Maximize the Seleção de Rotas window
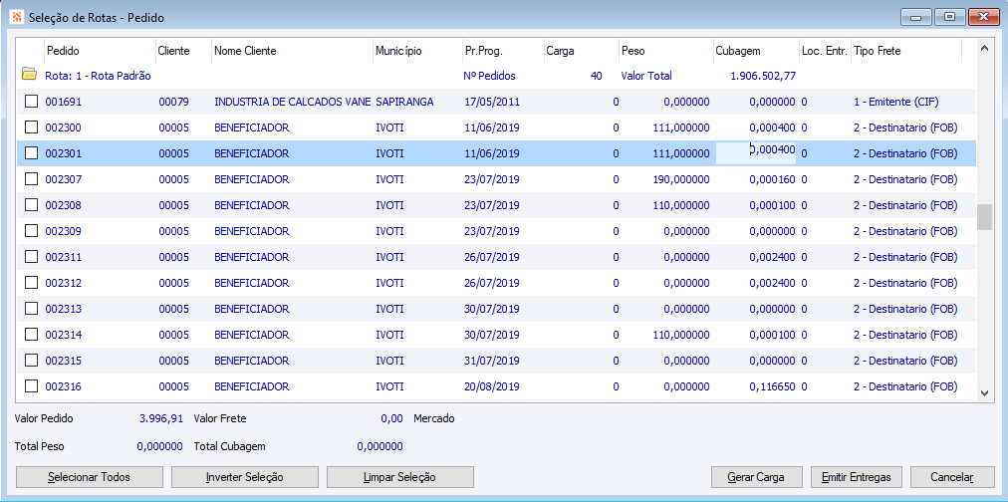The image size is (1008, 502). [949, 17]
